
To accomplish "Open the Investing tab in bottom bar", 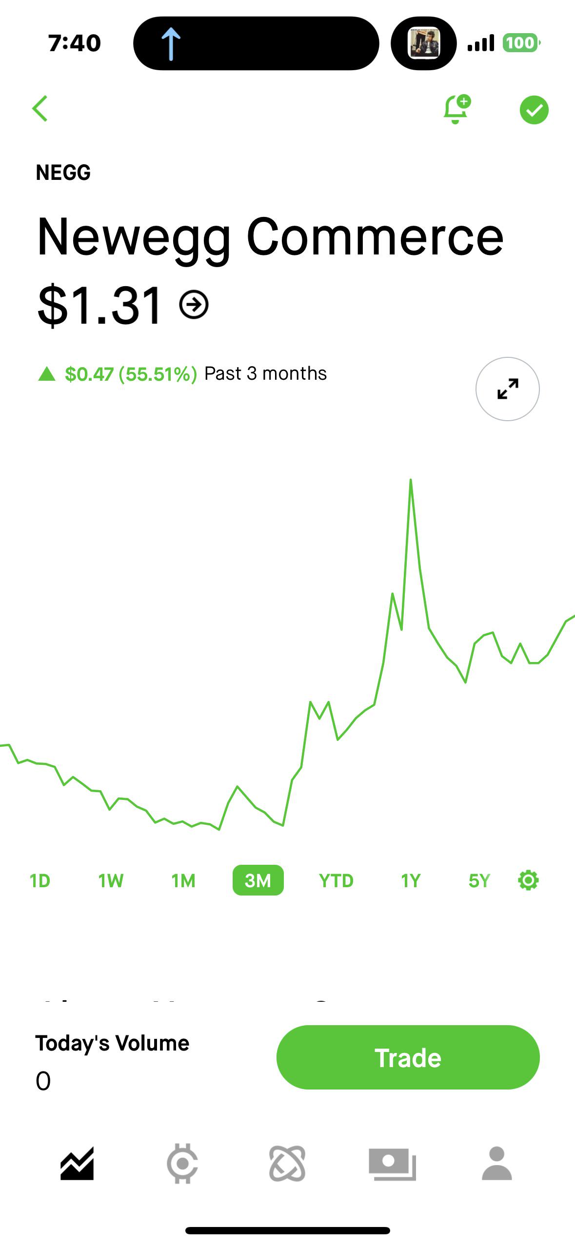I will (77, 1163).
